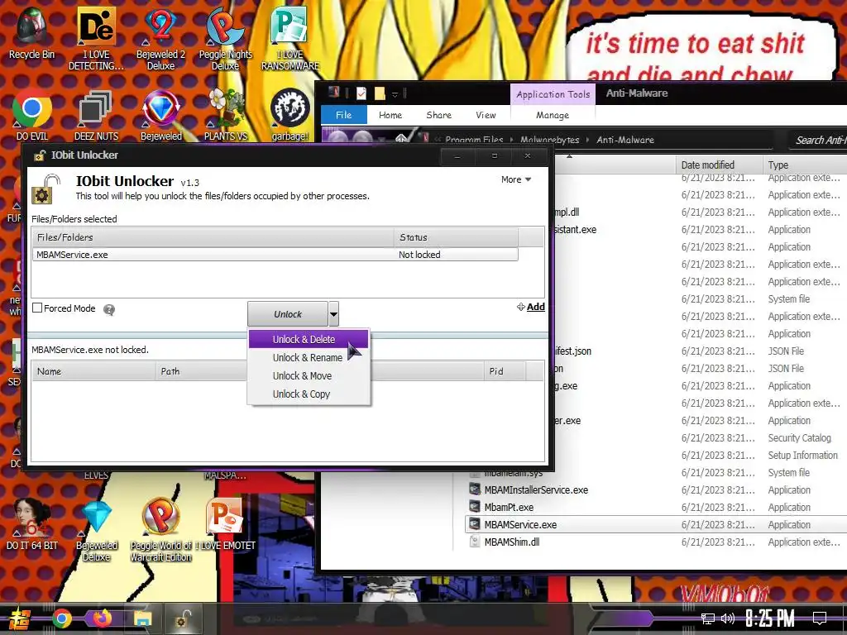Sort by the Date modified column
This screenshot has width=847, height=635.
pyautogui.click(x=719, y=165)
